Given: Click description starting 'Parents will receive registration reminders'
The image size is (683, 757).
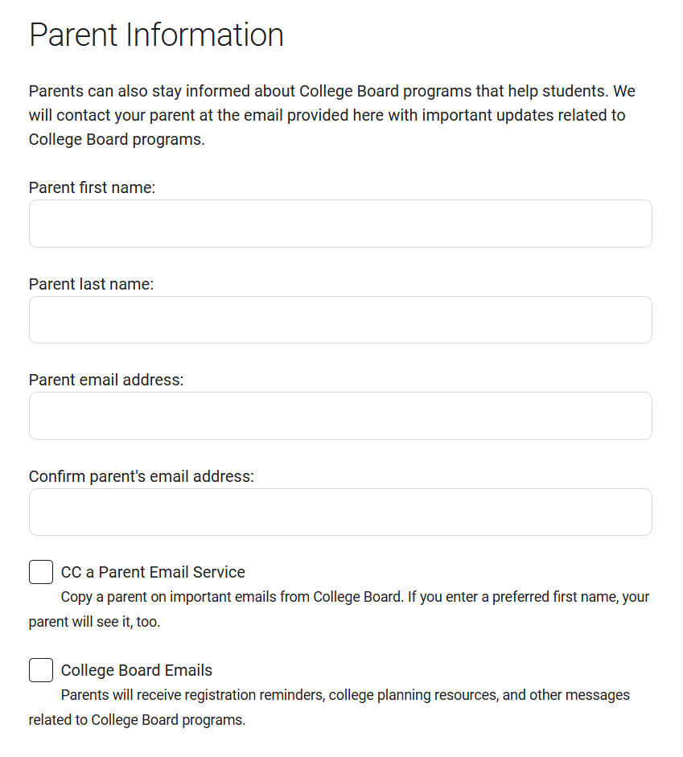Looking at the screenshot, I should (345, 694).
